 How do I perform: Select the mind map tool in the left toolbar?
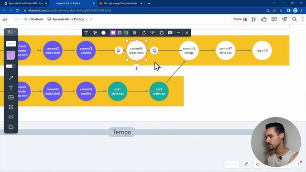click(x=11, y=66)
